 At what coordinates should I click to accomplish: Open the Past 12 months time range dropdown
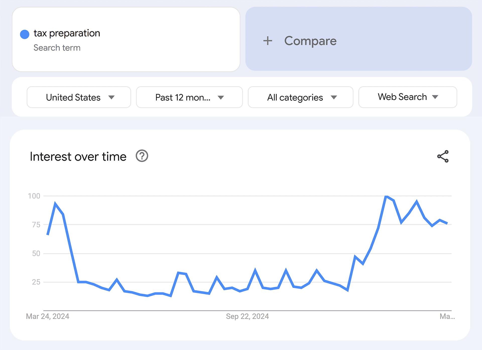click(x=189, y=97)
